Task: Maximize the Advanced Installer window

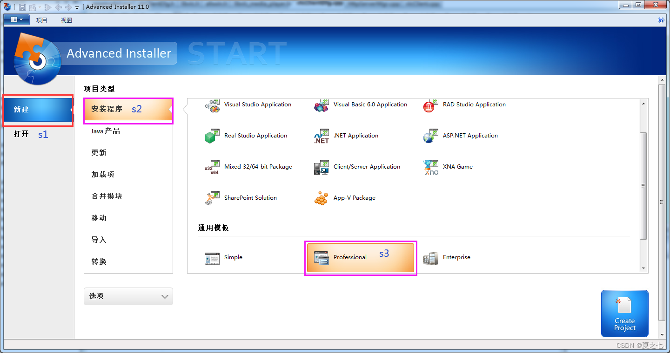Action: 638,5
